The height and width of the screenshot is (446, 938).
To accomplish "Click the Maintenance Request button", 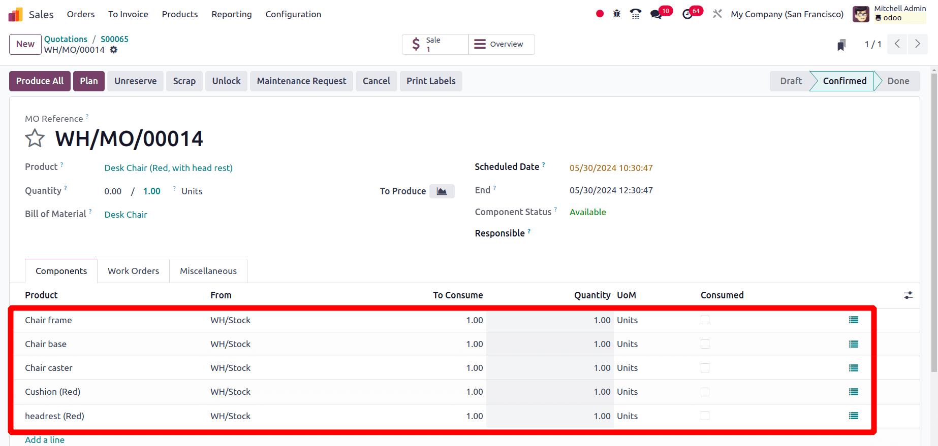I will [x=301, y=81].
